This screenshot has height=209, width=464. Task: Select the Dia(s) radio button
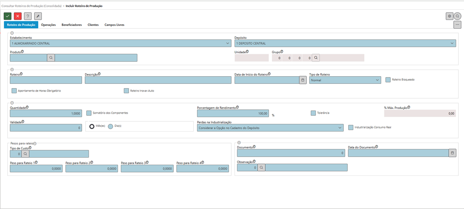click(x=110, y=126)
